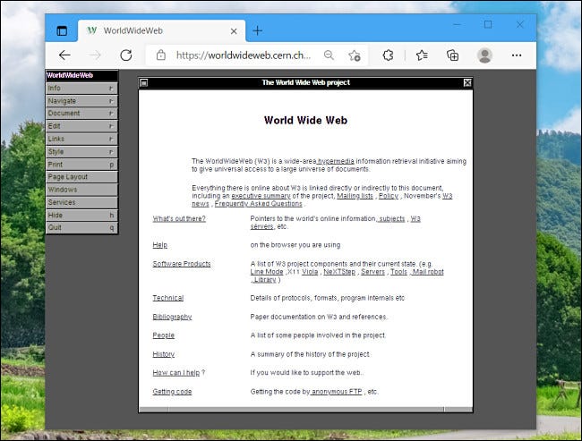Close the WorldWideWeb browser tab
Image resolution: width=582 pixels, height=441 pixels.
(x=234, y=31)
